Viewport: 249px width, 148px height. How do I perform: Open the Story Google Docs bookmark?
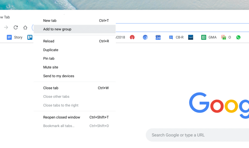pos(15,37)
